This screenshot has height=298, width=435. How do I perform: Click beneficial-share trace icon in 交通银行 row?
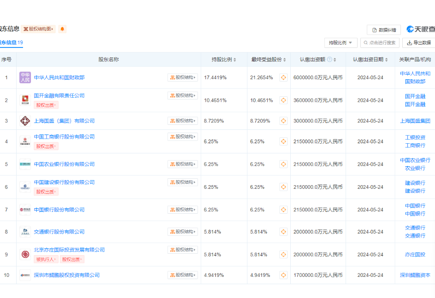(283, 232)
